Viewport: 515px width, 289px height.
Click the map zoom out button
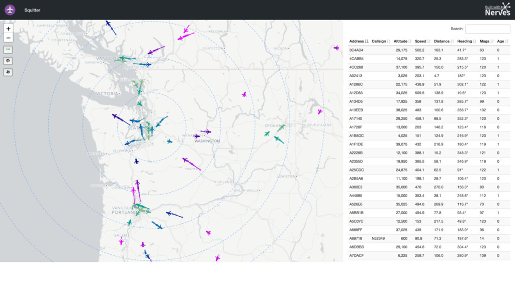[x=8, y=38]
